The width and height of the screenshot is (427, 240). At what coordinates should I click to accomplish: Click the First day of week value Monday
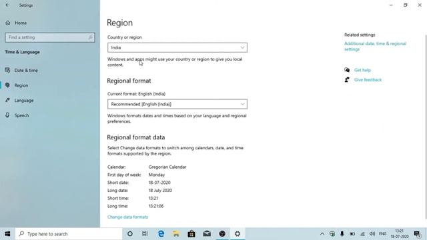(157, 175)
